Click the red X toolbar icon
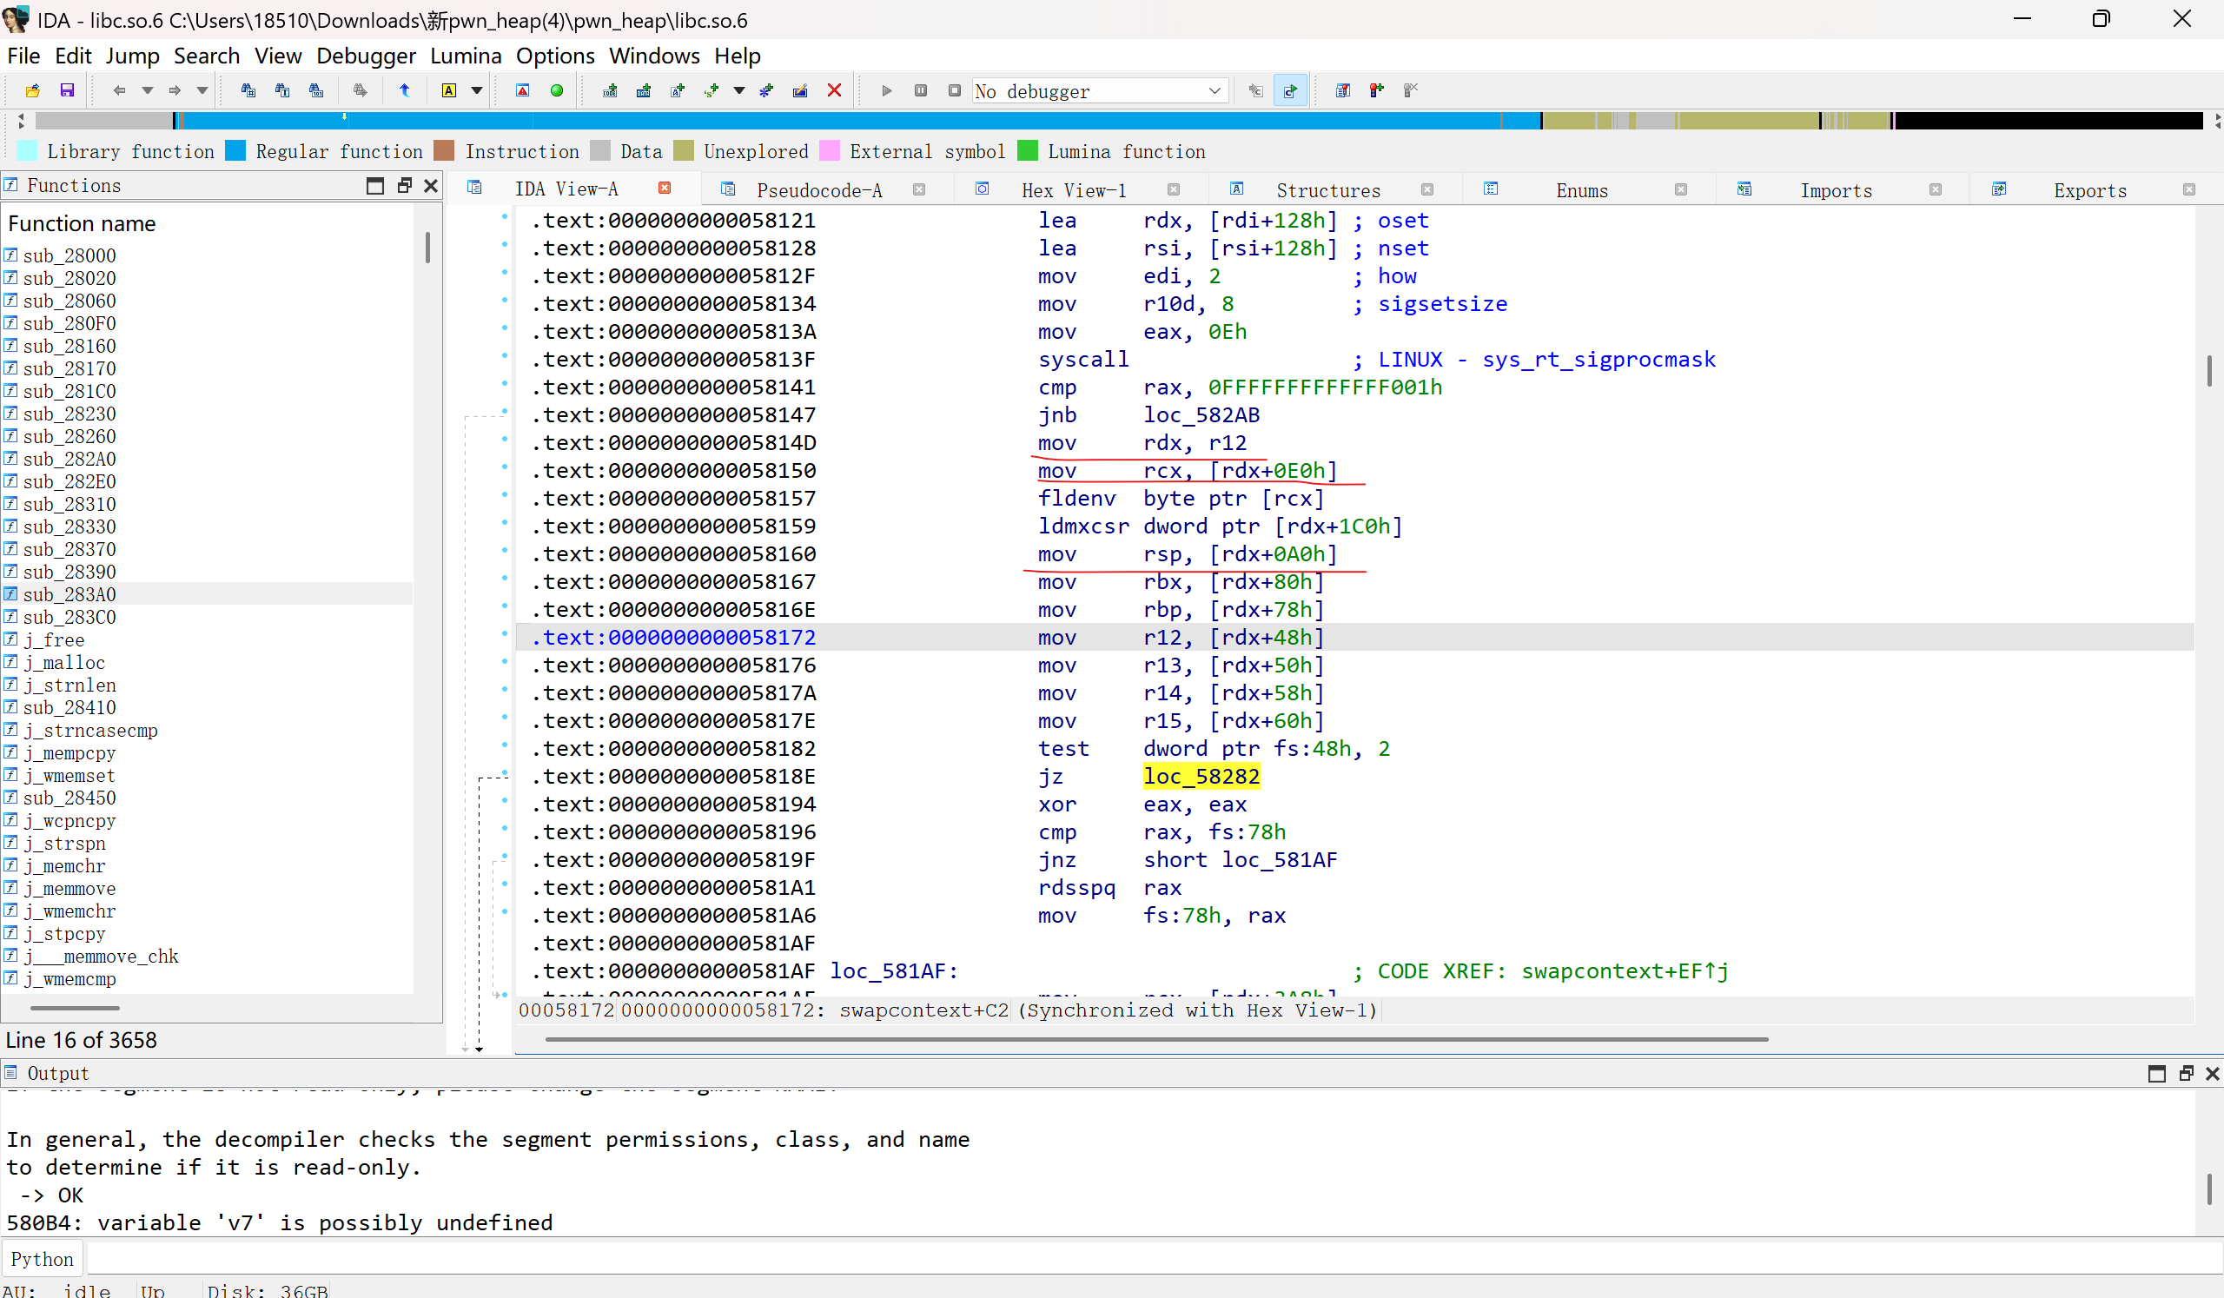The image size is (2224, 1298). pos(834,90)
